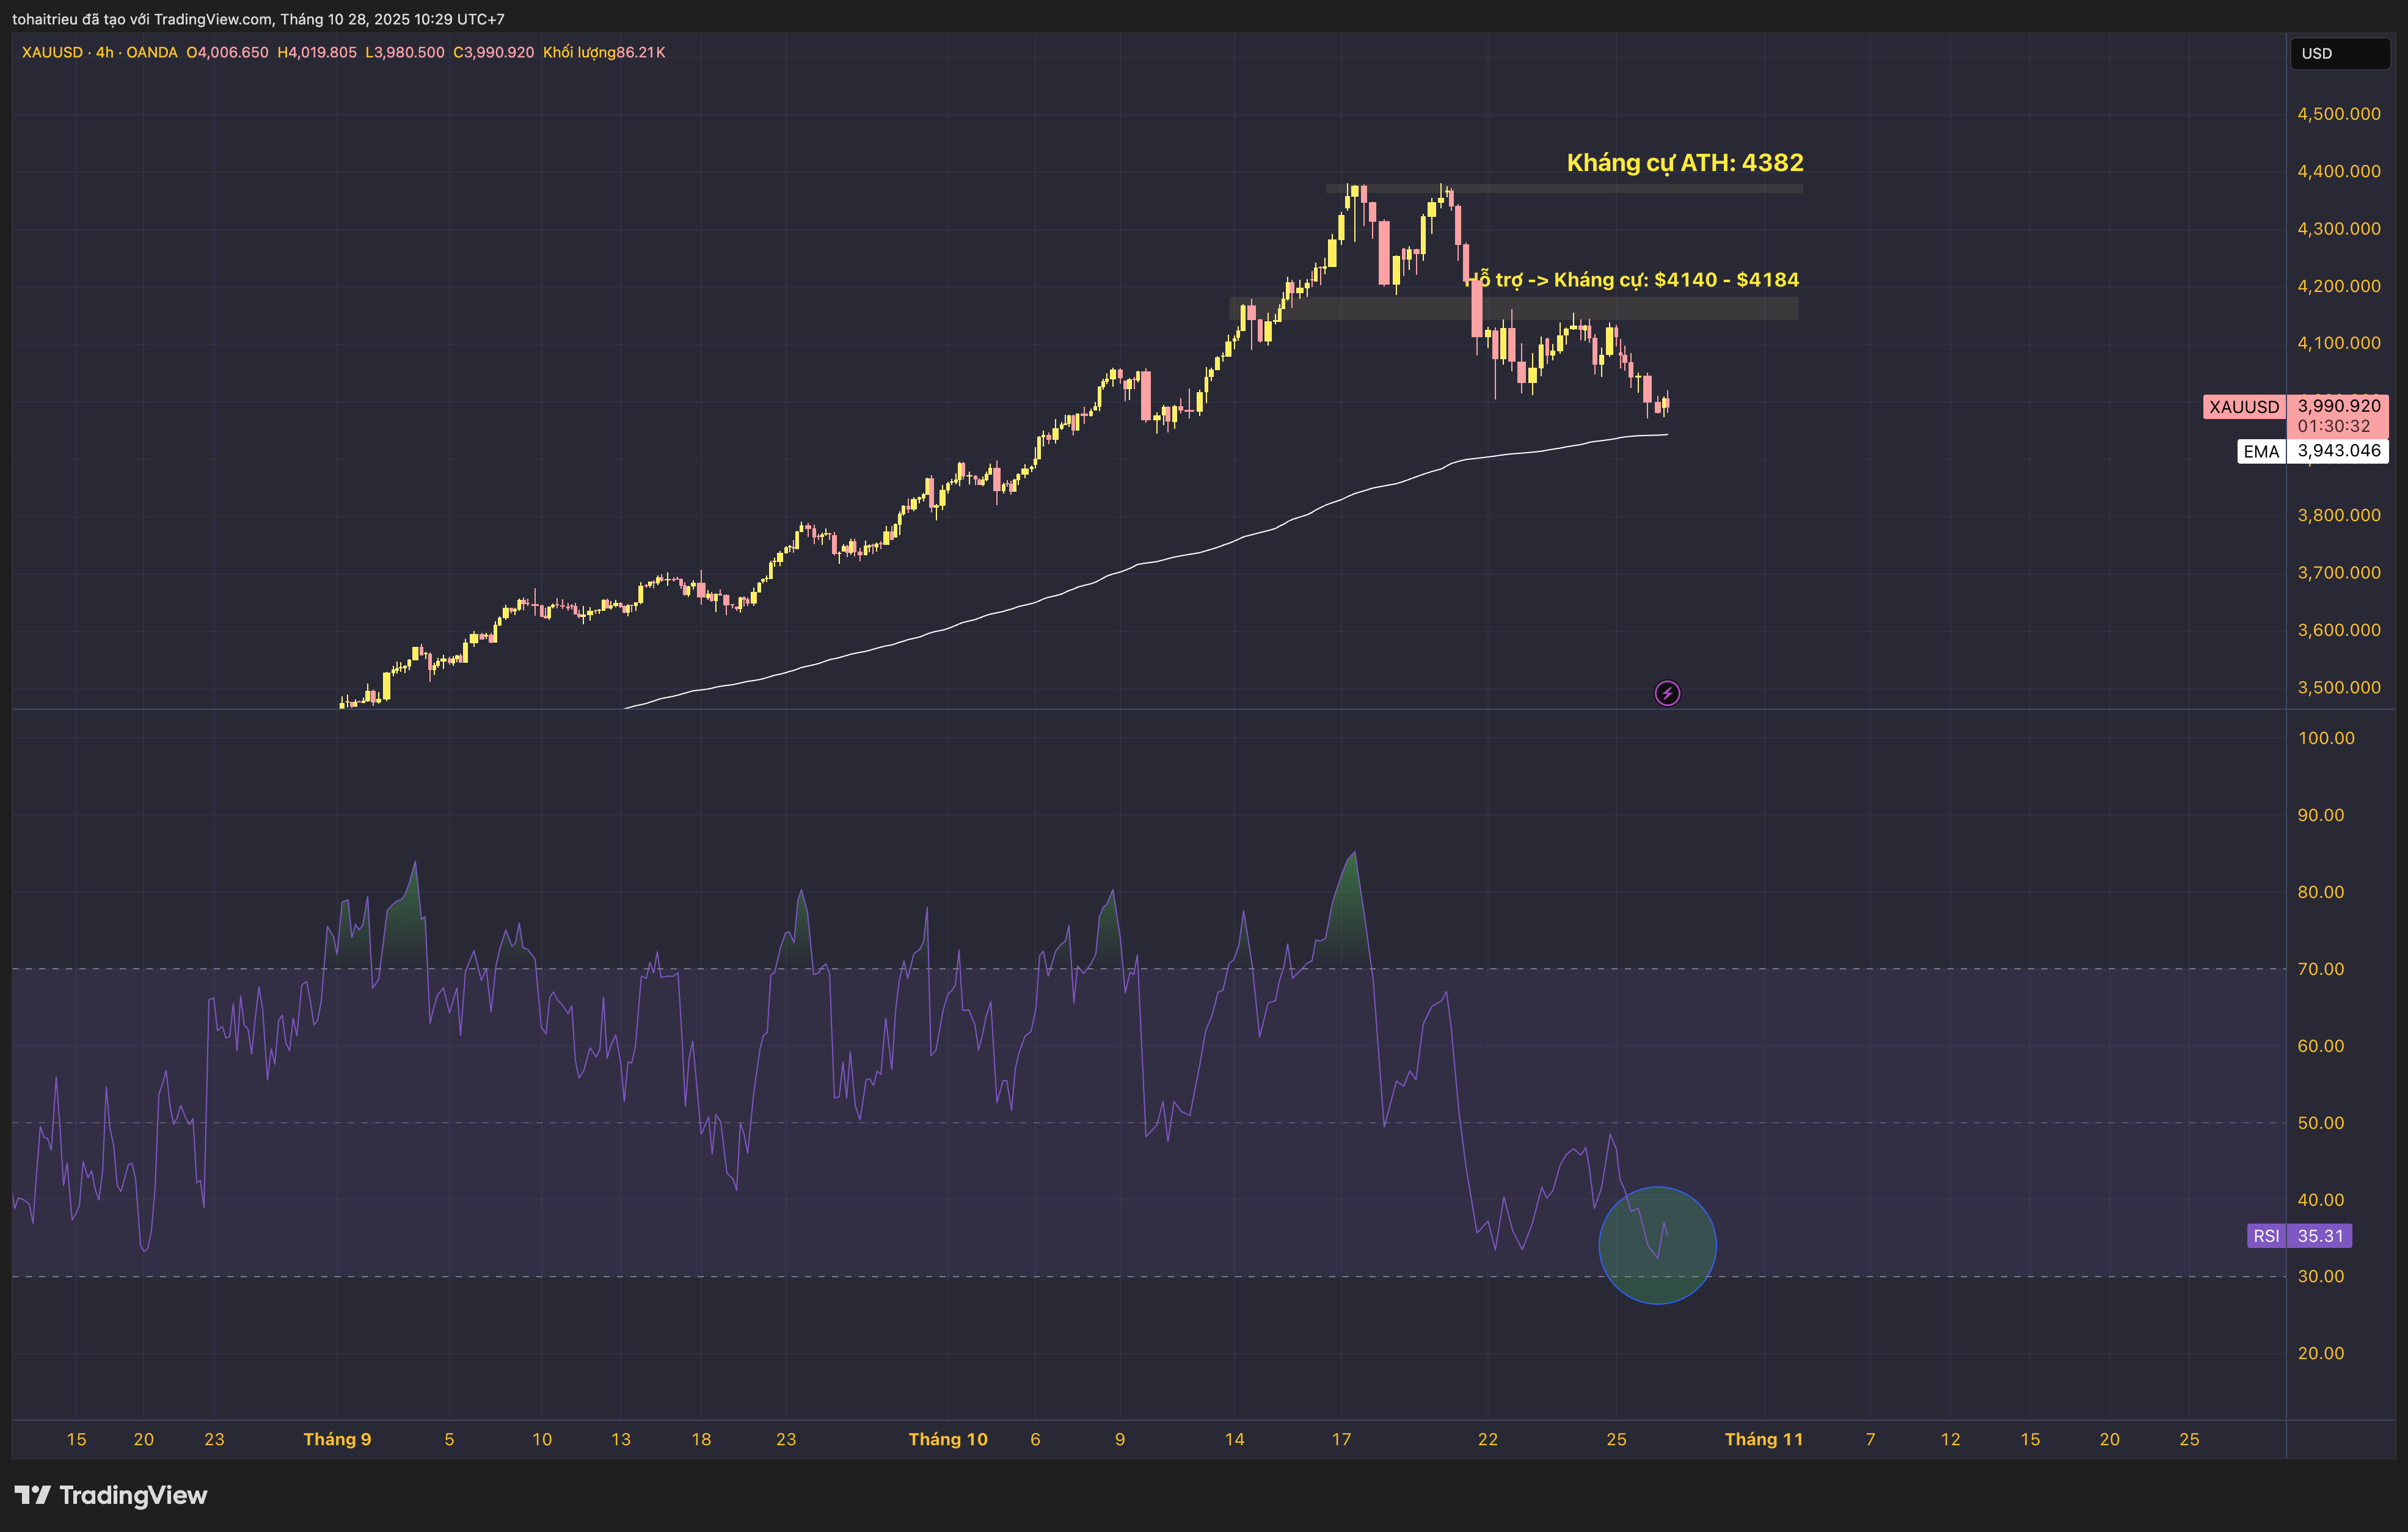Click the 90.00 RSI scale label
Image resolution: width=2408 pixels, height=1532 pixels.
point(2321,815)
